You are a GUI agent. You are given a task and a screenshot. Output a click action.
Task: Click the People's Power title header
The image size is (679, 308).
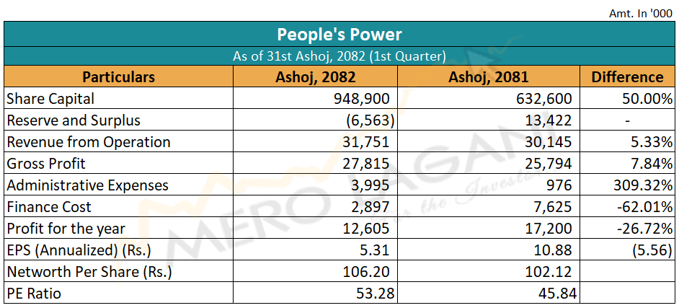click(339, 34)
